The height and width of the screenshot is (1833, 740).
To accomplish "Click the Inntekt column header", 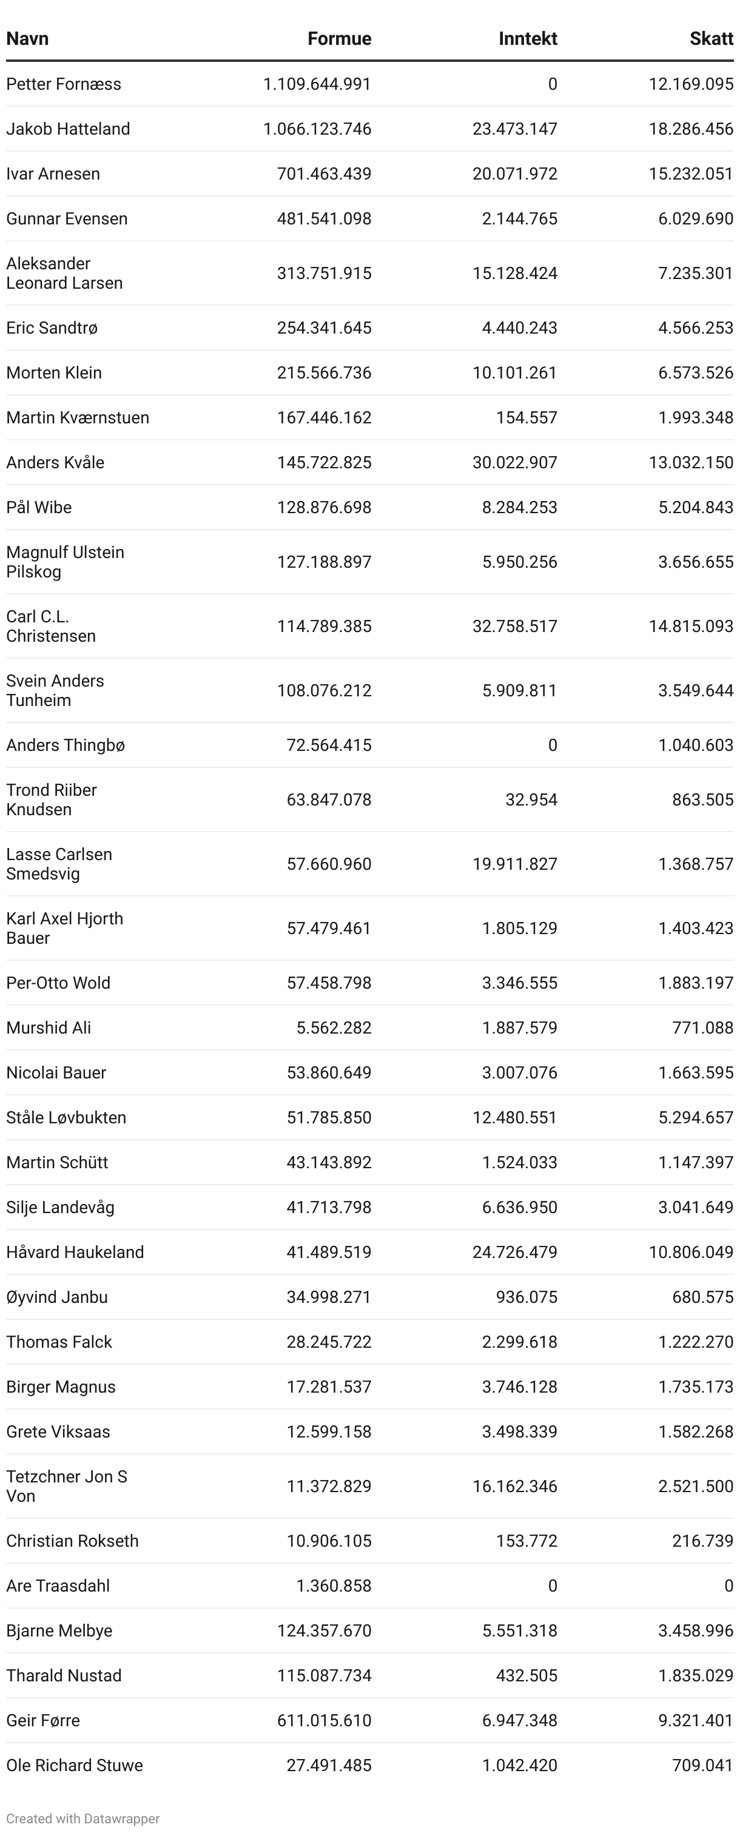I will 527,38.
